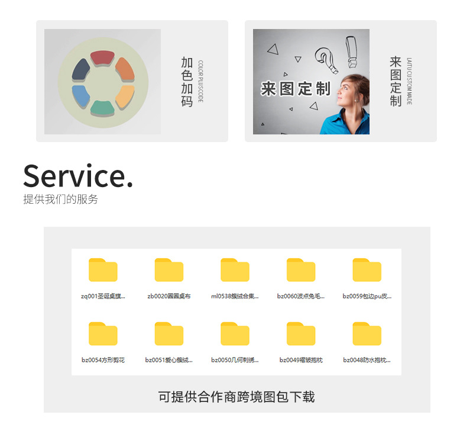Image resolution: width=473 pixels, height=421 pixels.
Task: Open the bz0048 folder icon
Action: pos(367,334)
